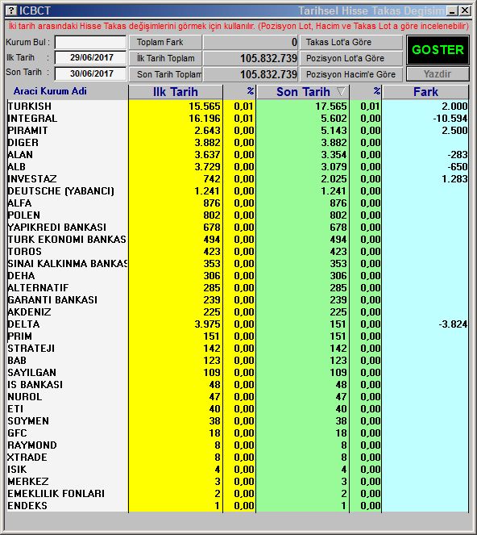Select the DEUTSCHE (YABANCI) row

point(238,191)
